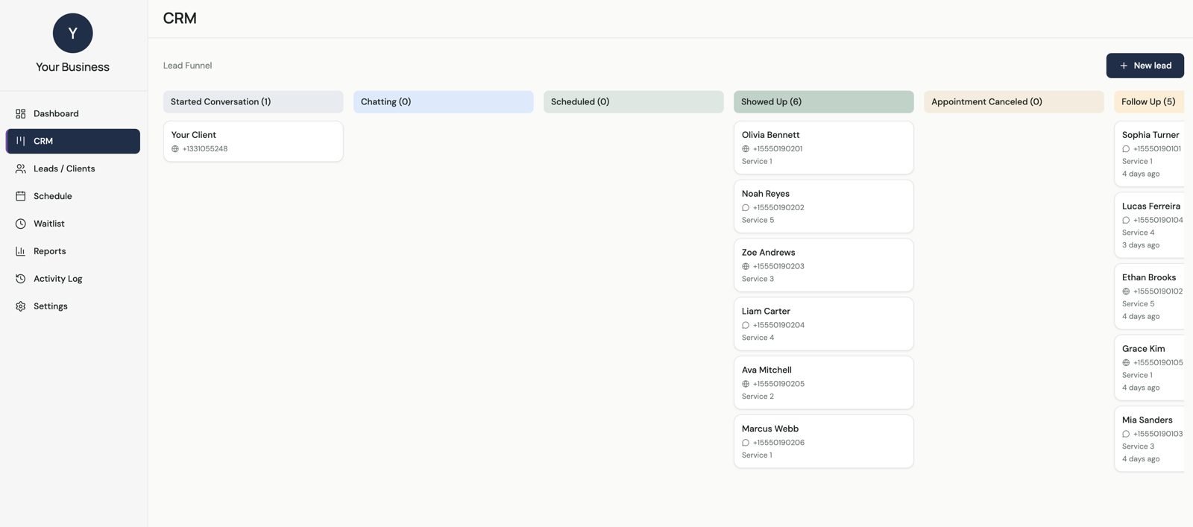Click Service 2 on Ava Mitchell card
Screen dimensions: 1193x527
(x=758, y=397)
